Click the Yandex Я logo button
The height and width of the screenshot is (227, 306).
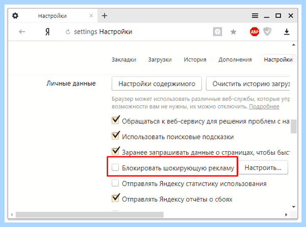tap(47, 32)
